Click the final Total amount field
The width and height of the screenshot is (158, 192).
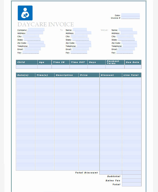[x=132, y=184]
